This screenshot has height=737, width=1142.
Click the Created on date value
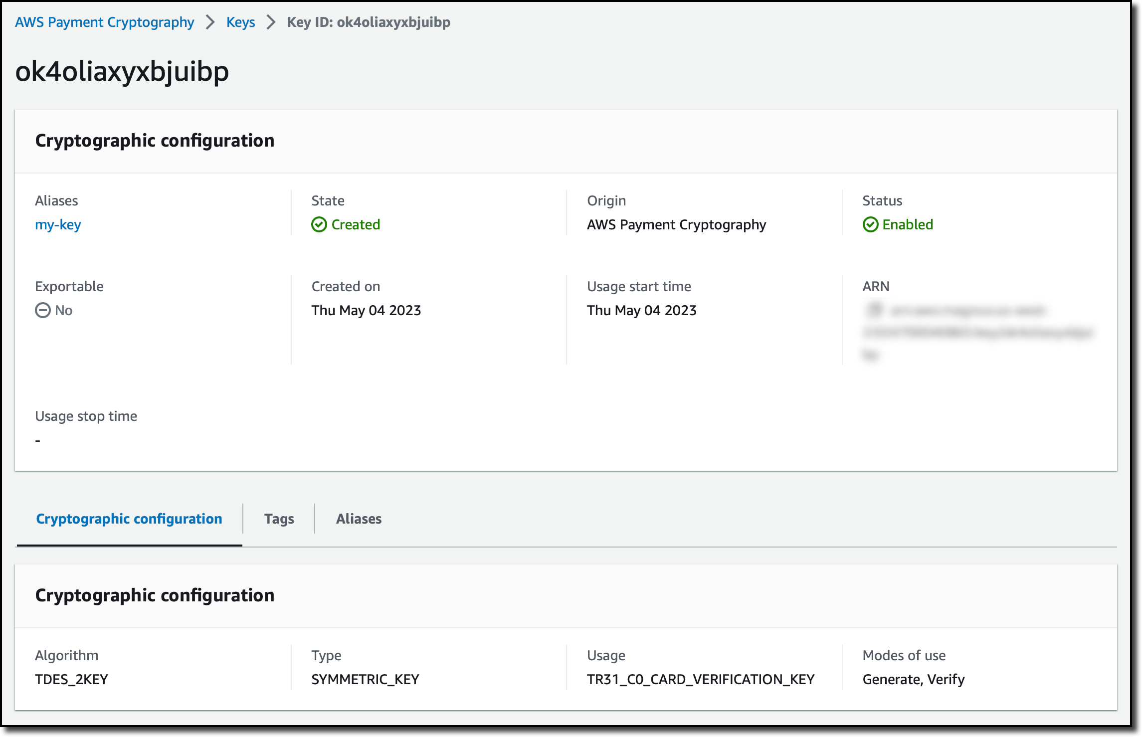[x=366, y=311]
